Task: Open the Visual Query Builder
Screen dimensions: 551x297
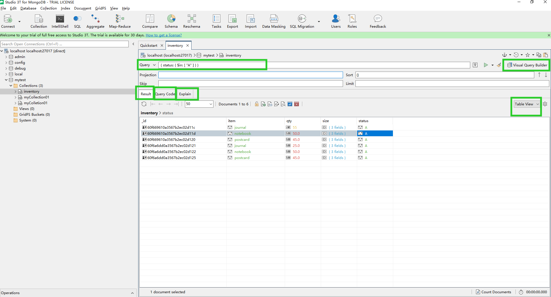Action: 527,65
